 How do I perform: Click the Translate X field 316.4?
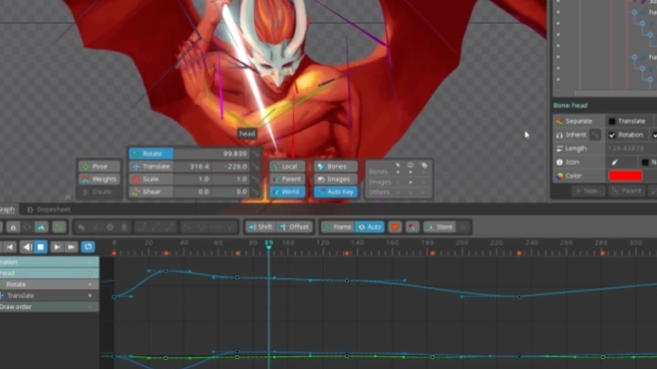pos(193,167)
